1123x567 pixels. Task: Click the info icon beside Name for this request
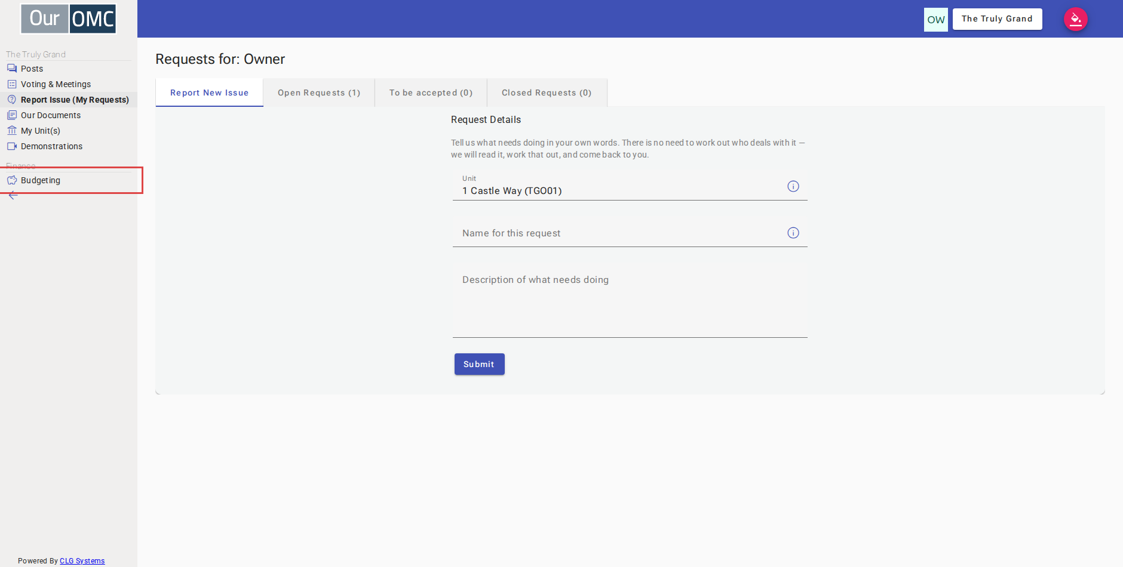click(793, 233)
